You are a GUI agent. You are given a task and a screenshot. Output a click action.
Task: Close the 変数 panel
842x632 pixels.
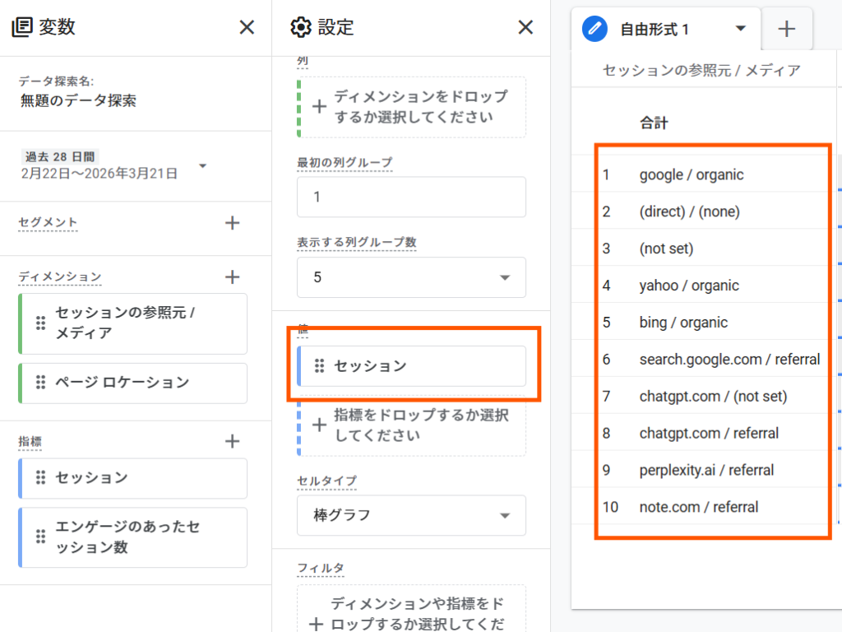[x=247, y=27]
